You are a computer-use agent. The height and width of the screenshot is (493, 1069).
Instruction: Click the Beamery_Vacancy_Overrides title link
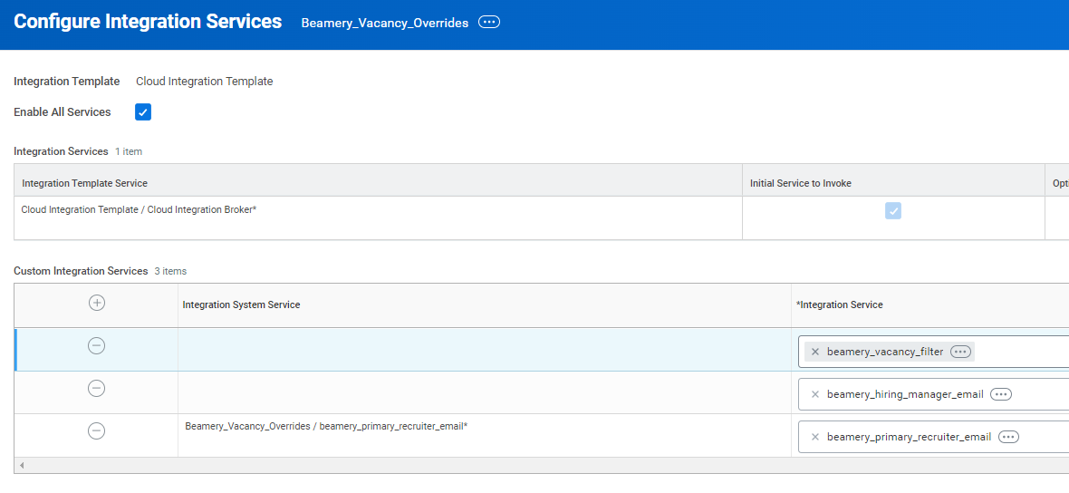(385, 23)
